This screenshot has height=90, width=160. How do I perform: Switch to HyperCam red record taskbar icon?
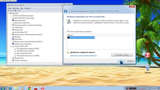coord(42,88)
